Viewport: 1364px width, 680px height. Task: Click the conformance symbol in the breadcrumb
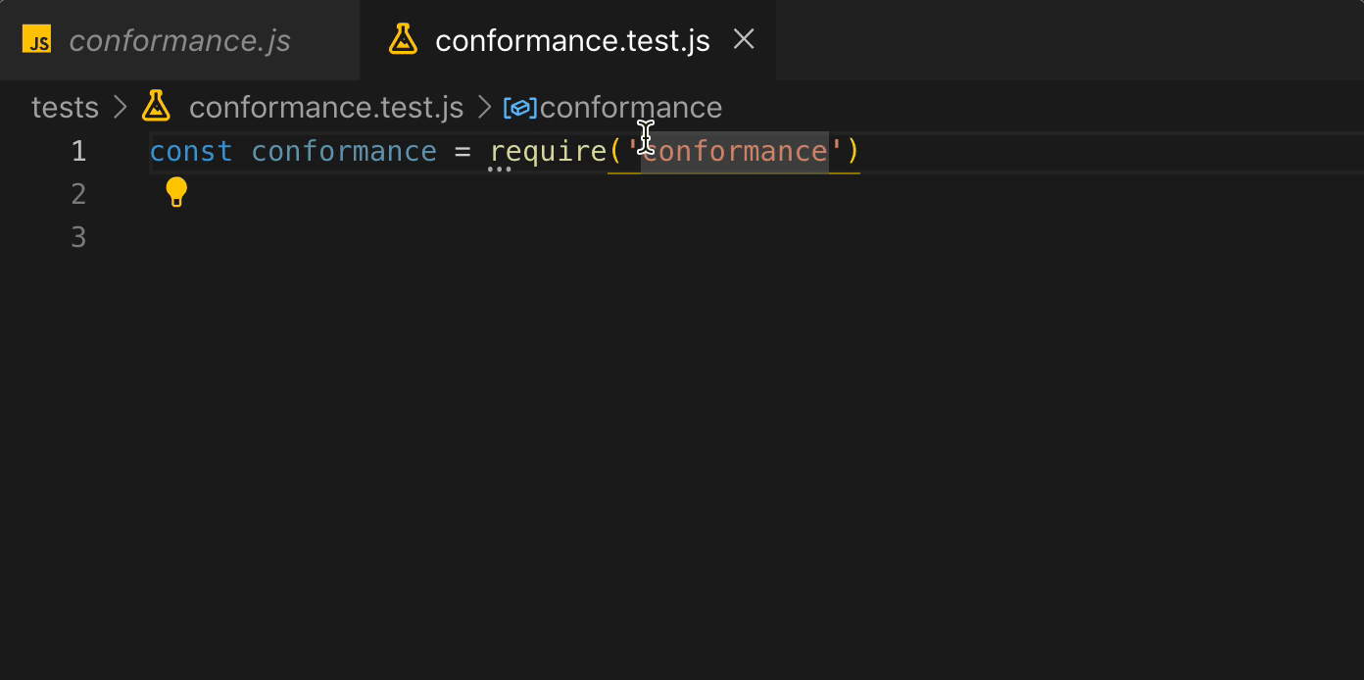click(631, 107)
